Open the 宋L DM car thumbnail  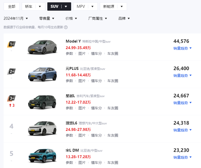click(x=42, y=156)
